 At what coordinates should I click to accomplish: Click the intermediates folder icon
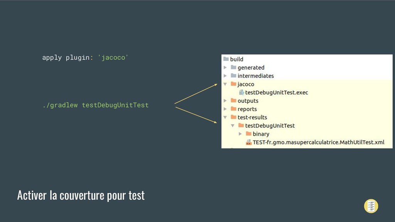point(233,76)
